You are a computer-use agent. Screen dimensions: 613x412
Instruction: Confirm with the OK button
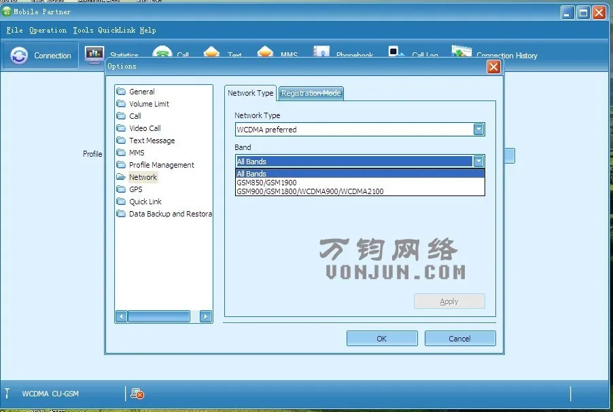pos(382,338)
